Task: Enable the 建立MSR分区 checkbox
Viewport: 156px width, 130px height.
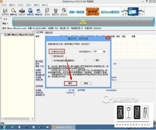Action: (x=53, y=56)
